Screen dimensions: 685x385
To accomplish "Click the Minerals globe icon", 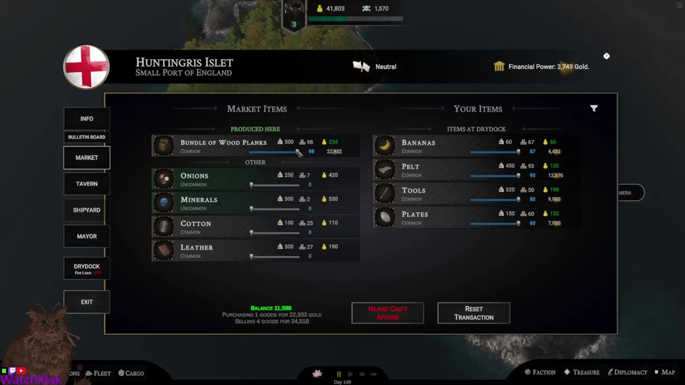I will [163, 203].
